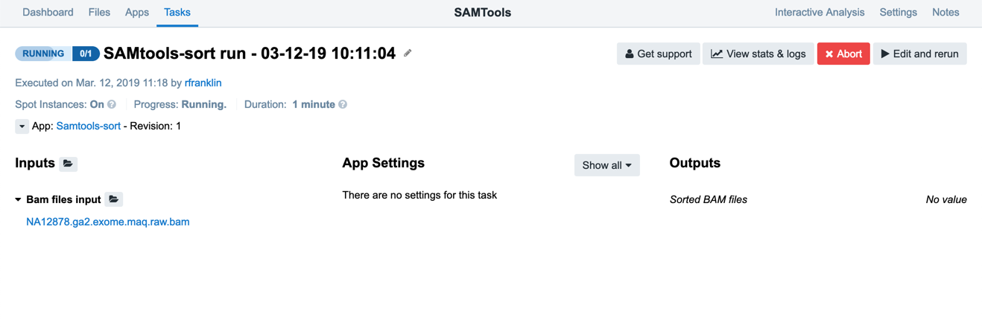Click the Get support button
This screenshot has height=328, width=982.
[x=658, y=54]
